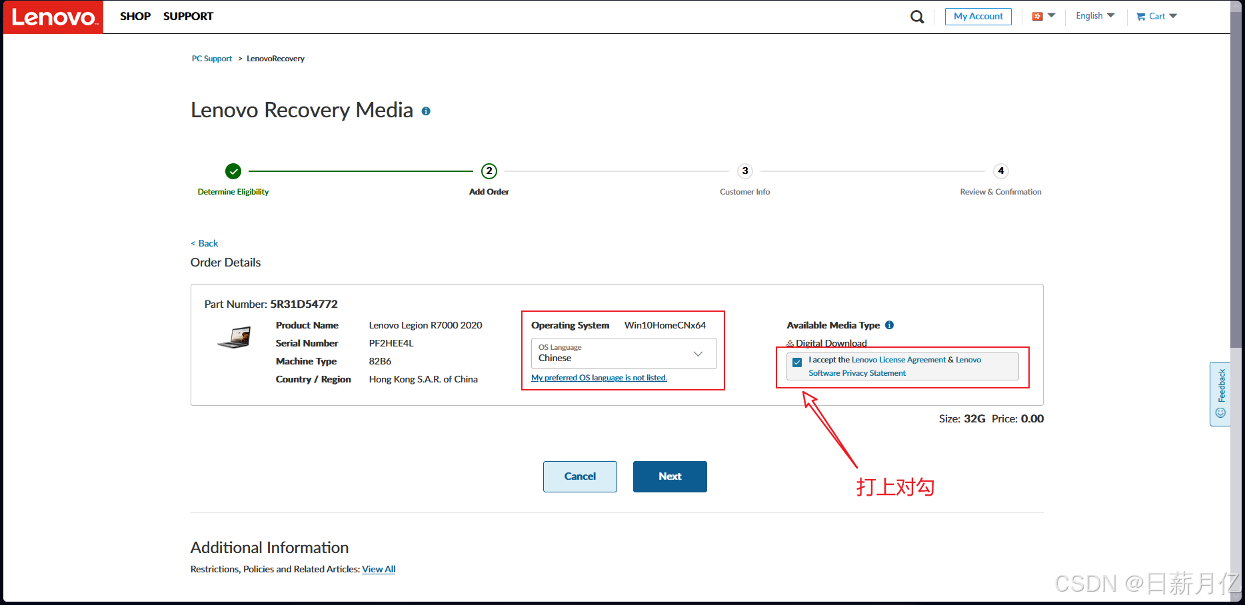Expand the Cart dropdown arrow
The image size is (1245, 605).
point(1173,16)
